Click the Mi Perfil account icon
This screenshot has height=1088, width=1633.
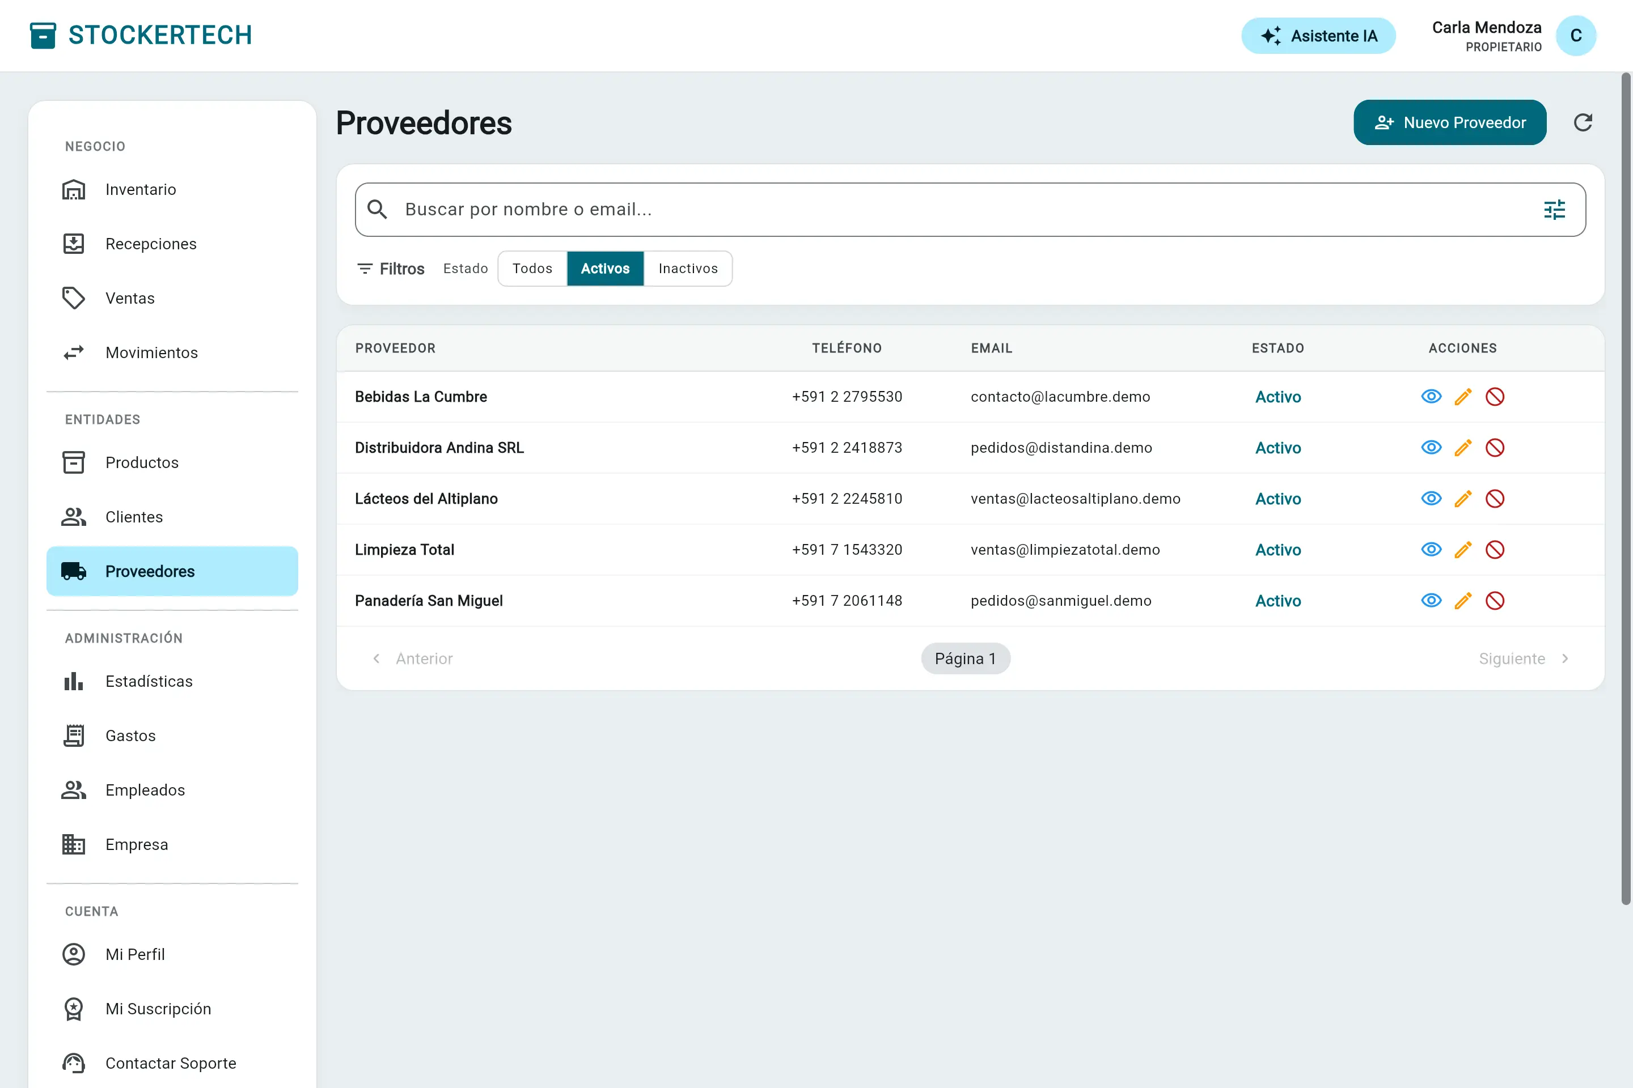point(74,954)
